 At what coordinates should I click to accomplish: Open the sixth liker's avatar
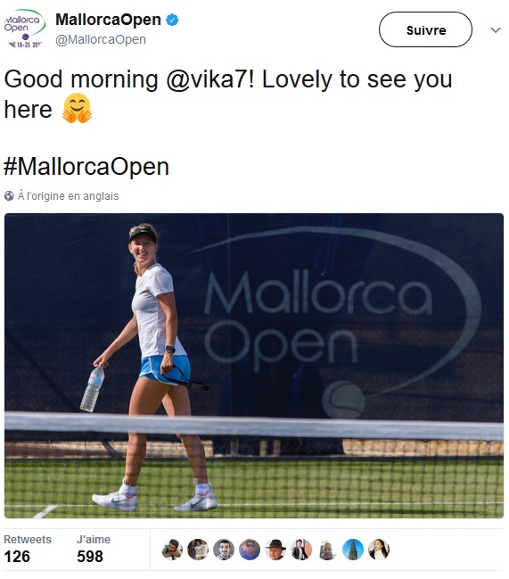click(x=301, y=550)
